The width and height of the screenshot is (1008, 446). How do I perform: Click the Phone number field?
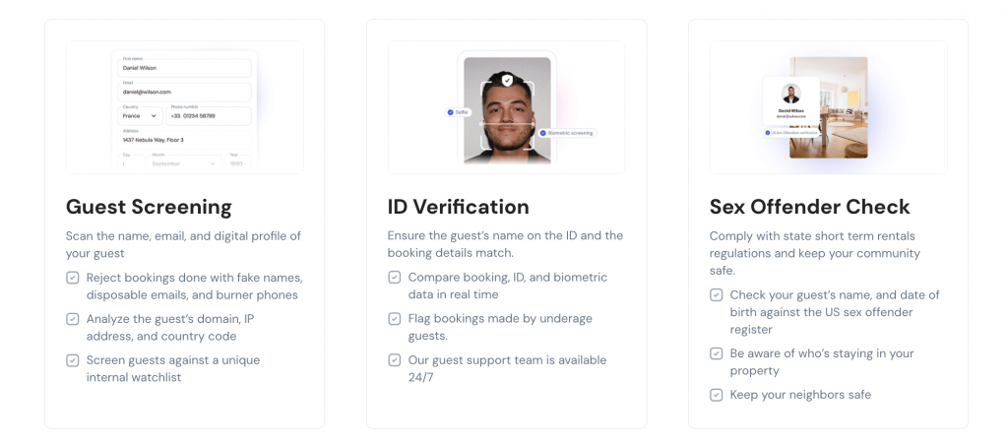tap(209, 115)
